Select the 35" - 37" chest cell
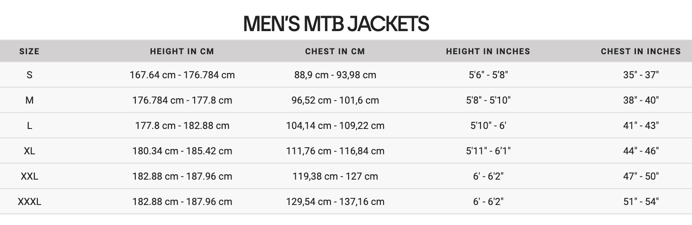Screen dimensions: 692x225 [641, 75]
